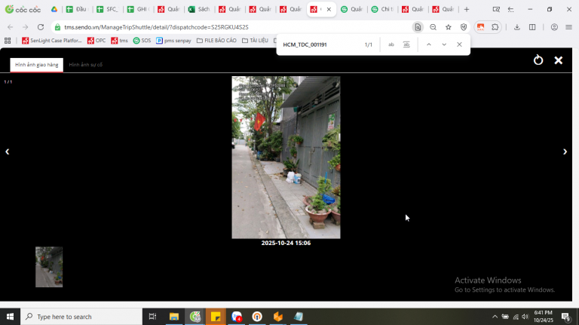The width and height of the screenshot is (579, 325).
Task: Click the main delivery photo
Action: [286, 158]
